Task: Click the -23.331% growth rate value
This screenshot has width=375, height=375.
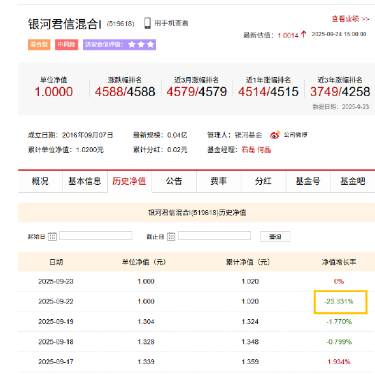Action: [x=339, y=301]
